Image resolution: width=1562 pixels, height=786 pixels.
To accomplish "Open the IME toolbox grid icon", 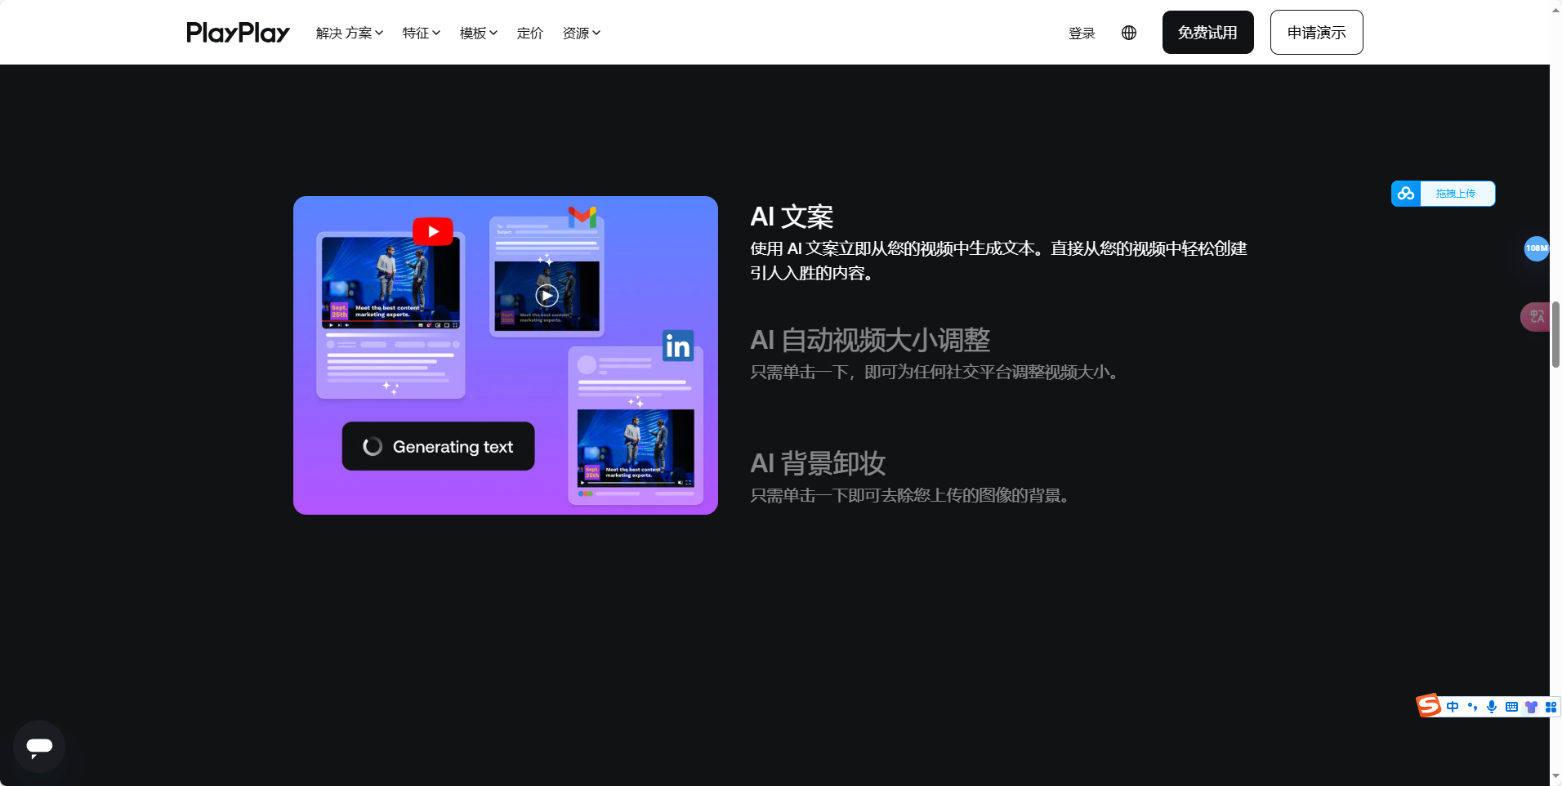I will pyautogui.click(x=1551, y=707).
